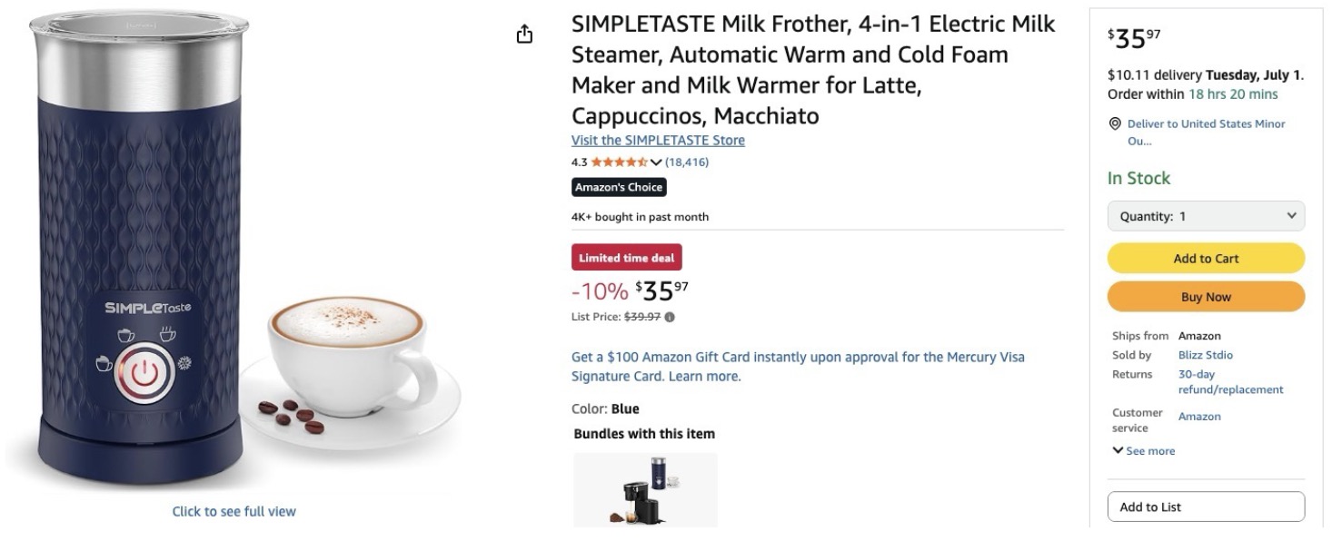
Task: Open the star rating chevron popover
Action: tap(656, 162)
